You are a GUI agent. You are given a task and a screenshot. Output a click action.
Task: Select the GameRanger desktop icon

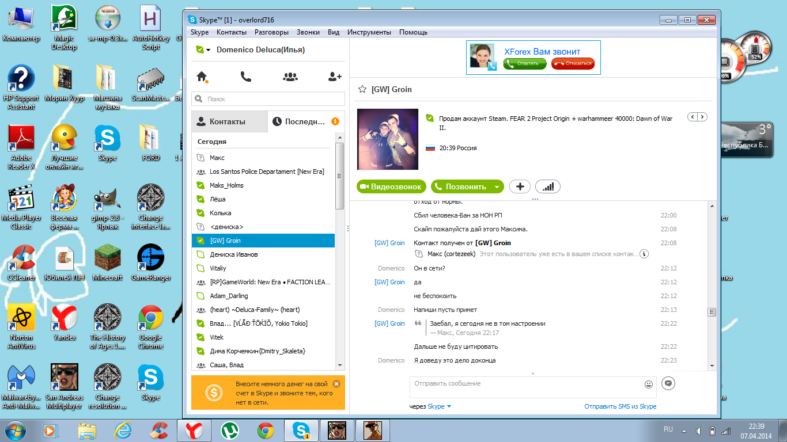[x=151, y=263]
